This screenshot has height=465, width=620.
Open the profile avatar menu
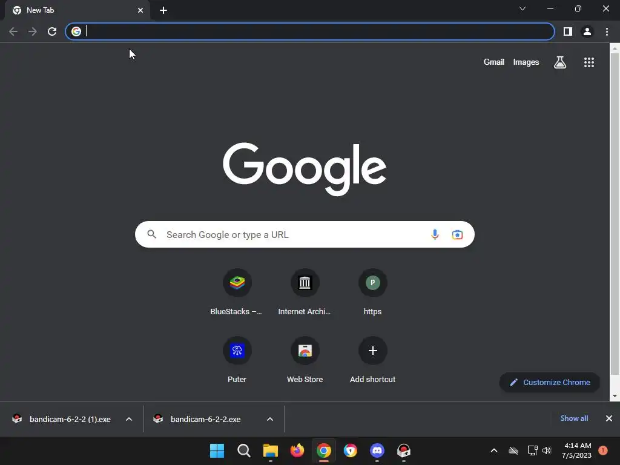tap(587, 31)
